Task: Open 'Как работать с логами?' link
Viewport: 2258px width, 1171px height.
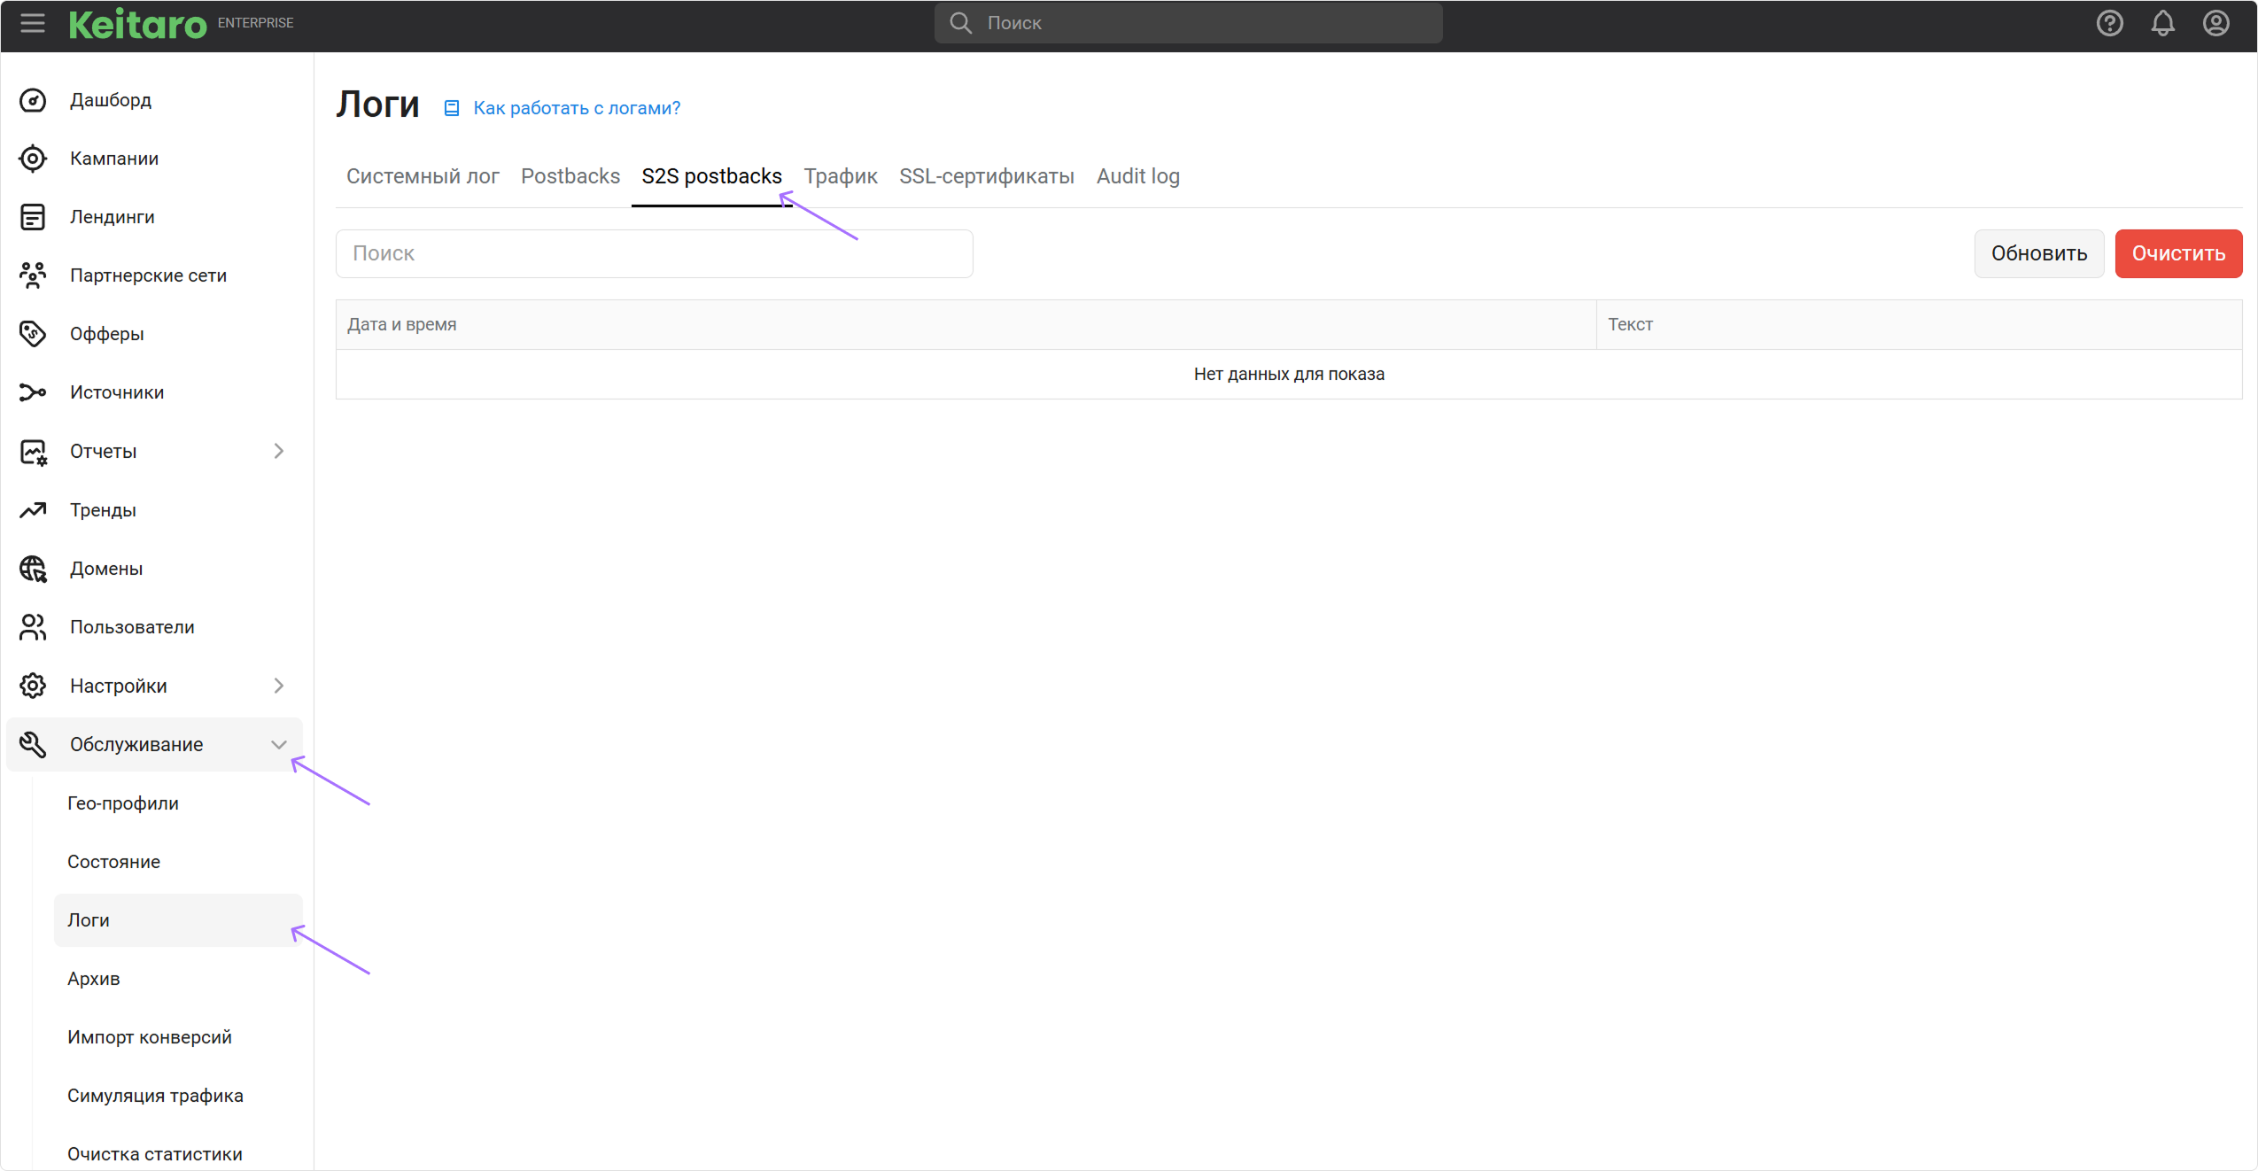Action: (x=576, y=108)
